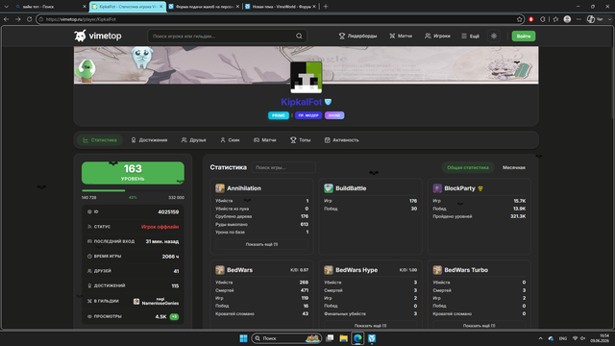615x346 pixels.
Task: Open the browser profile avatar
Action: click(x=567, y=19)
